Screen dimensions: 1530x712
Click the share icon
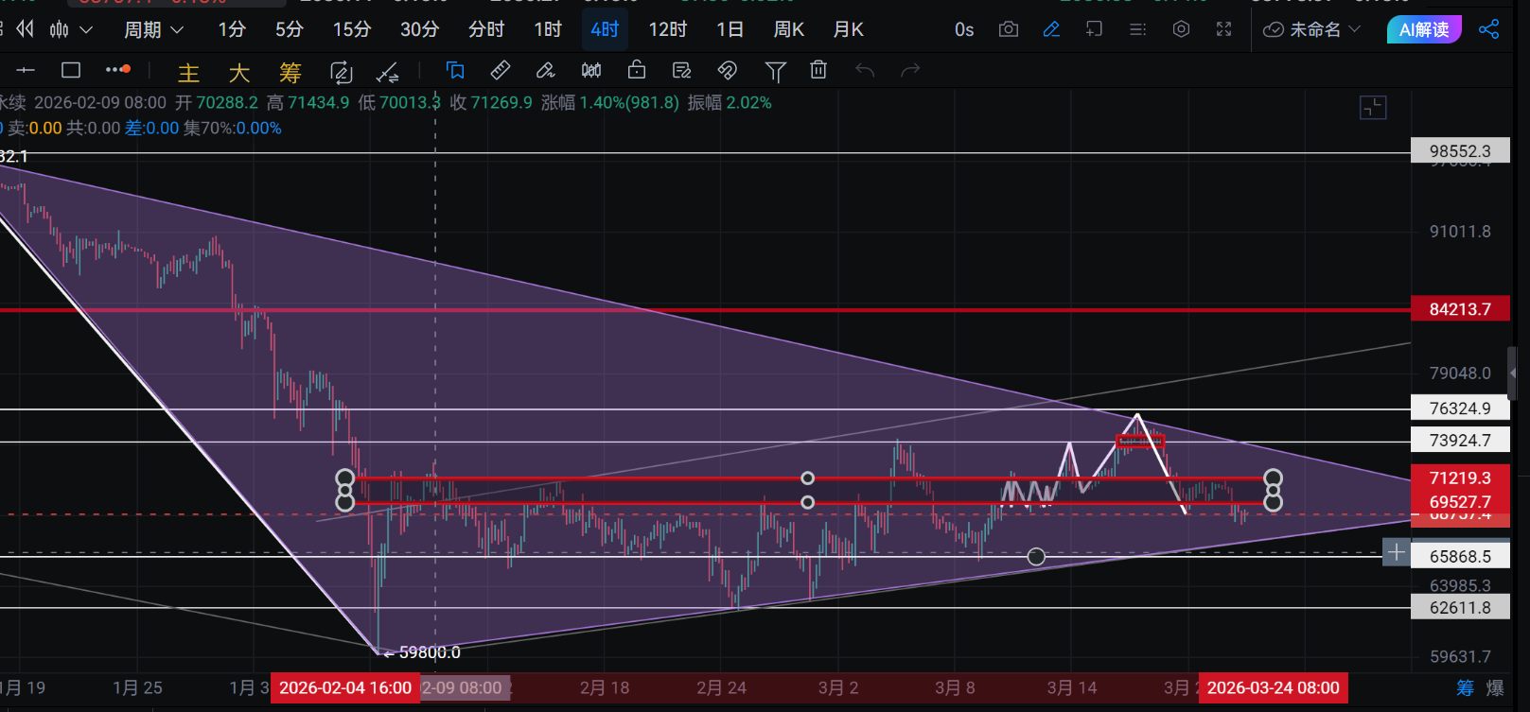click(x=1488, y=29)
